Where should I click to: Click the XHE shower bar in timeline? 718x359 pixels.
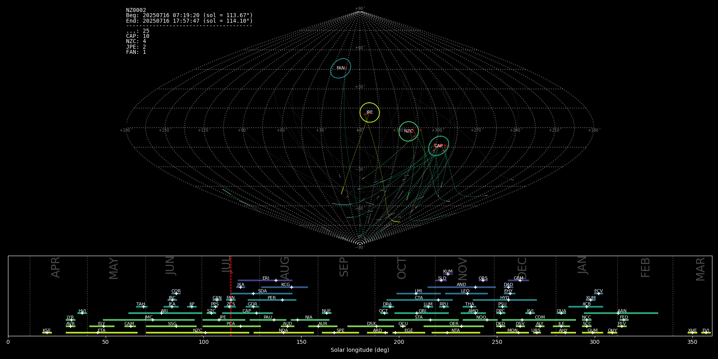click(x=692, y=333)
